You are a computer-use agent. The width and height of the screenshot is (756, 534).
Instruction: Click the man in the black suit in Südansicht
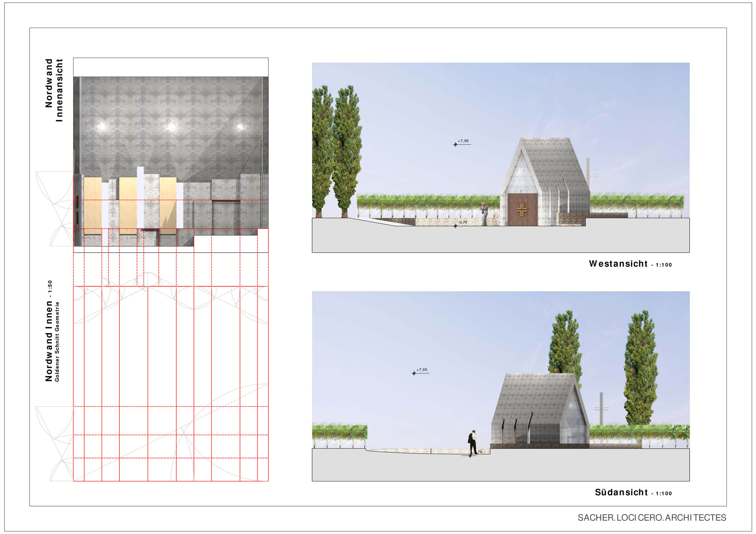(x=472, y=442)
